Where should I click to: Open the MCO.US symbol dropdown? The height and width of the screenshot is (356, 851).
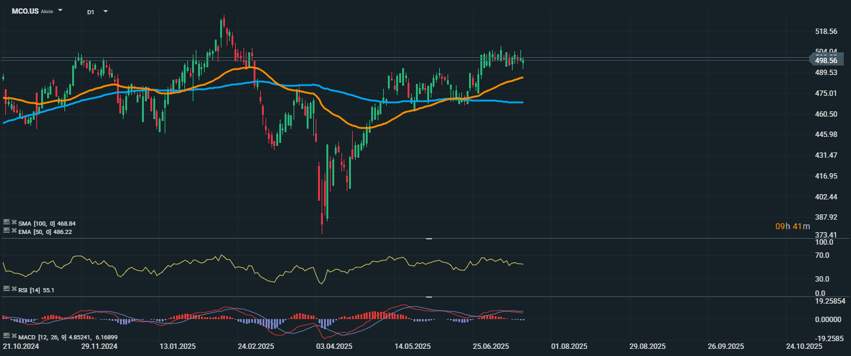[60, 11]
